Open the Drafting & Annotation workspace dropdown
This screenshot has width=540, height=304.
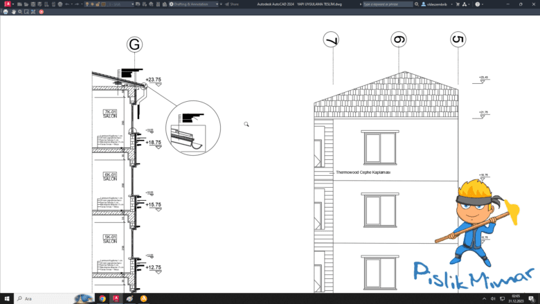(x=195, y=4)
